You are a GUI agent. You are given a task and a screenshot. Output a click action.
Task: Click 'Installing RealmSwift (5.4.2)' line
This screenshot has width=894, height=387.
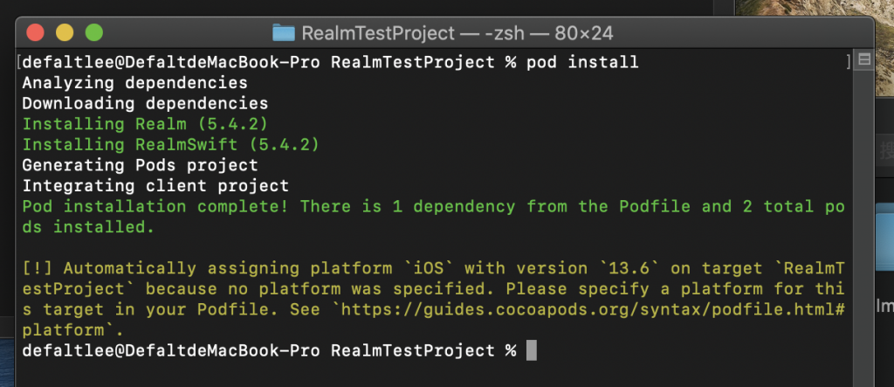point(170,144)
